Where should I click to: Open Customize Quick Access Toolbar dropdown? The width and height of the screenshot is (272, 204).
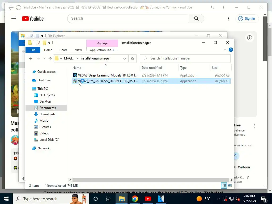coord(49,43)
